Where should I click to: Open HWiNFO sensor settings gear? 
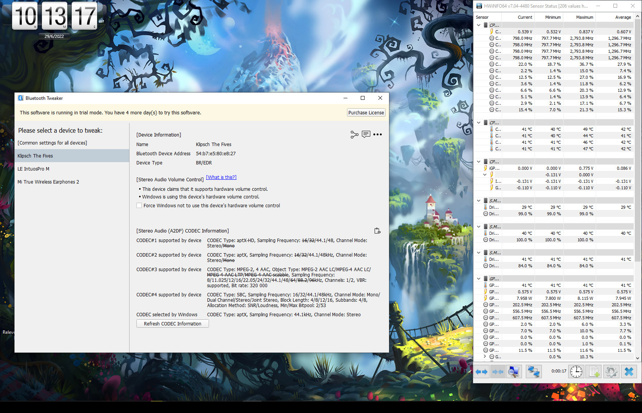click(x=611, y=372)
